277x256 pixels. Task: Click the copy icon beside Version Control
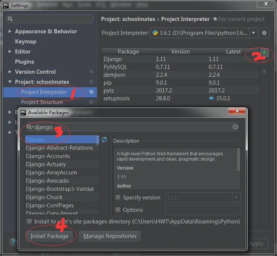point(91,71)
